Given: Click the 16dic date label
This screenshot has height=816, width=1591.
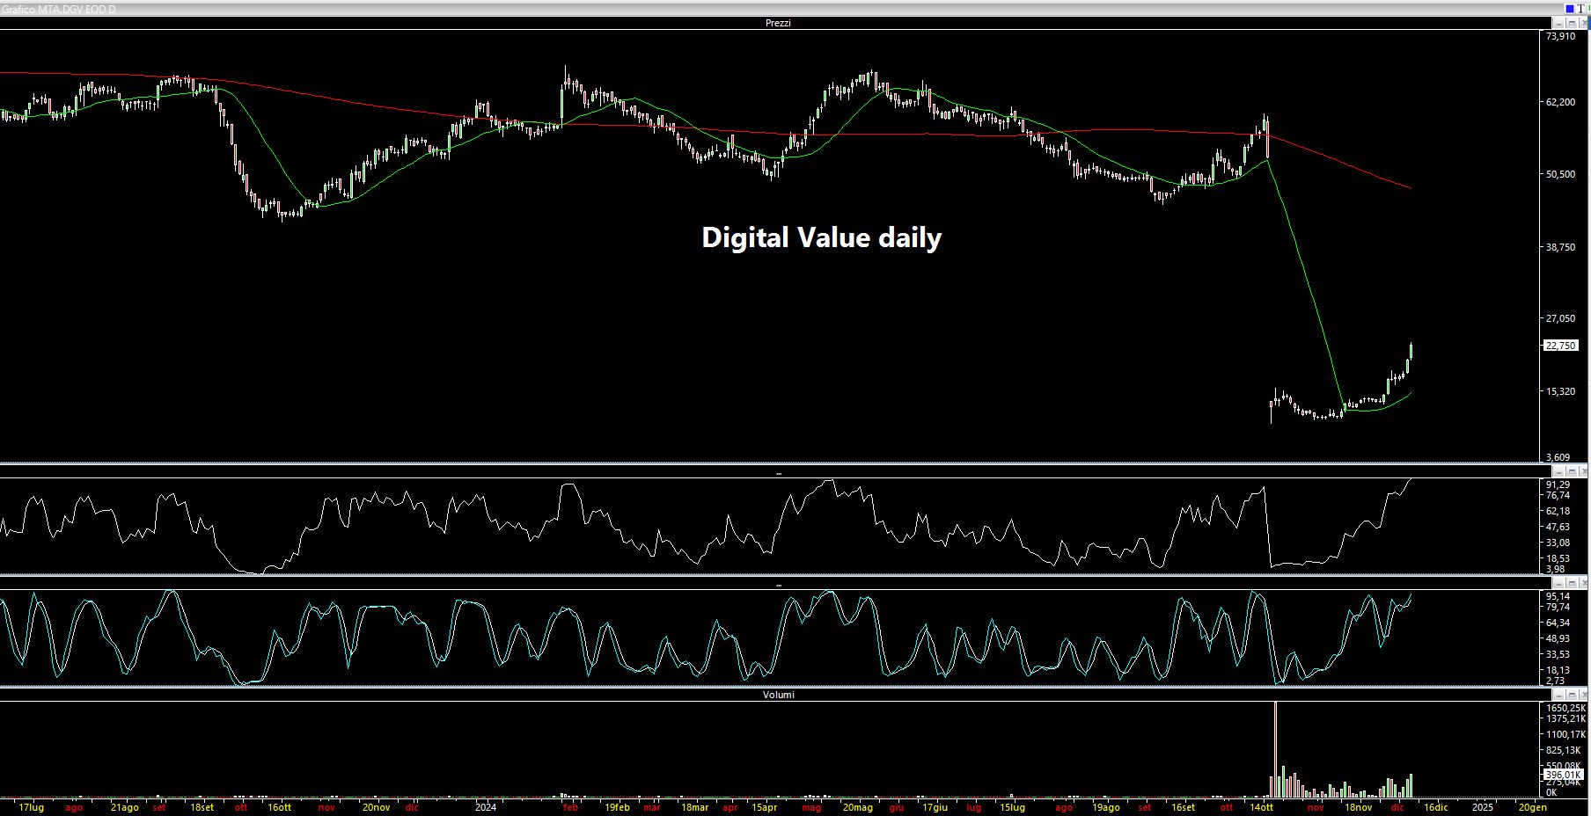Looking at the screenshot, I should coord(1435,807).
